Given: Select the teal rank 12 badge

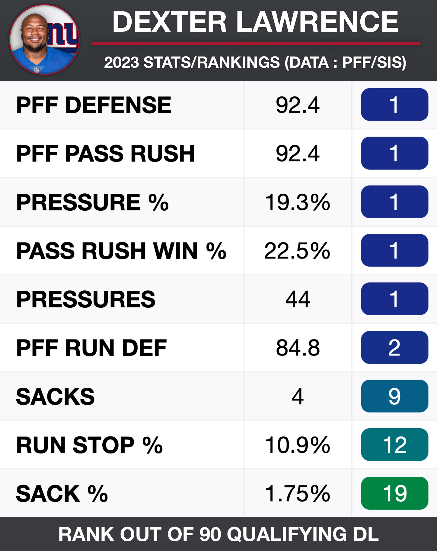Looking at the screenshot, I should click(x=394, y=445).
